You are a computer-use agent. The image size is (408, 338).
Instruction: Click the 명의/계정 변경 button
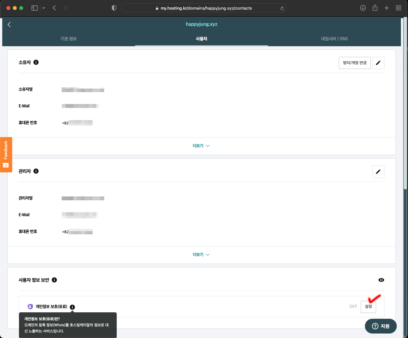354,63
